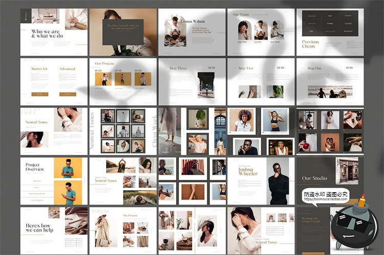Choose The Process slide in bottom row

tap(122, 230)
